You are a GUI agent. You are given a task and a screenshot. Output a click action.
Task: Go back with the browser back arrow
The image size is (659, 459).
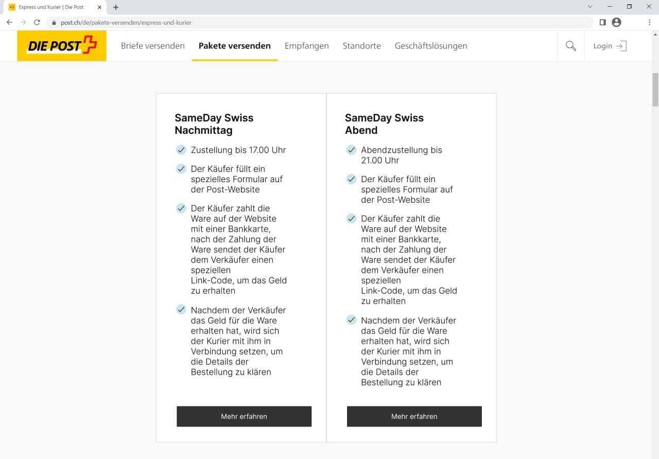9,22
